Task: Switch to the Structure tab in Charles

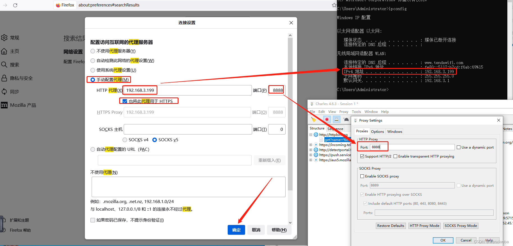Action: coord(317,128)
